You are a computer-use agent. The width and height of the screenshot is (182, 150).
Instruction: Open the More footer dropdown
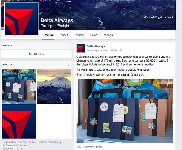click(24, 145)
